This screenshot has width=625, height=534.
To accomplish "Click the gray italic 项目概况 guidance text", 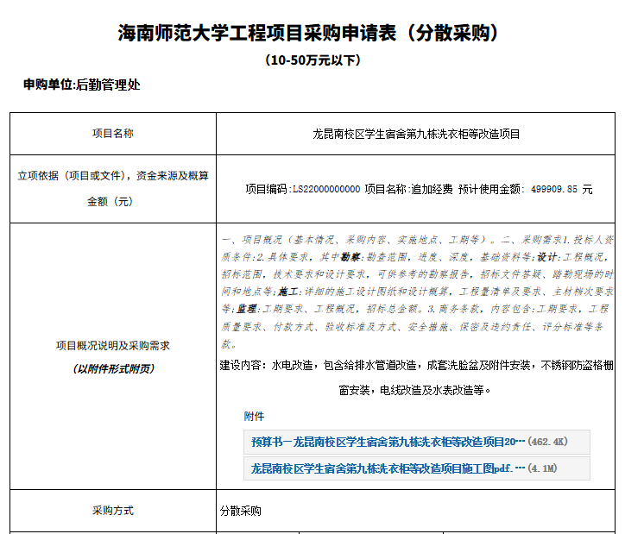I will coord(417,291).
